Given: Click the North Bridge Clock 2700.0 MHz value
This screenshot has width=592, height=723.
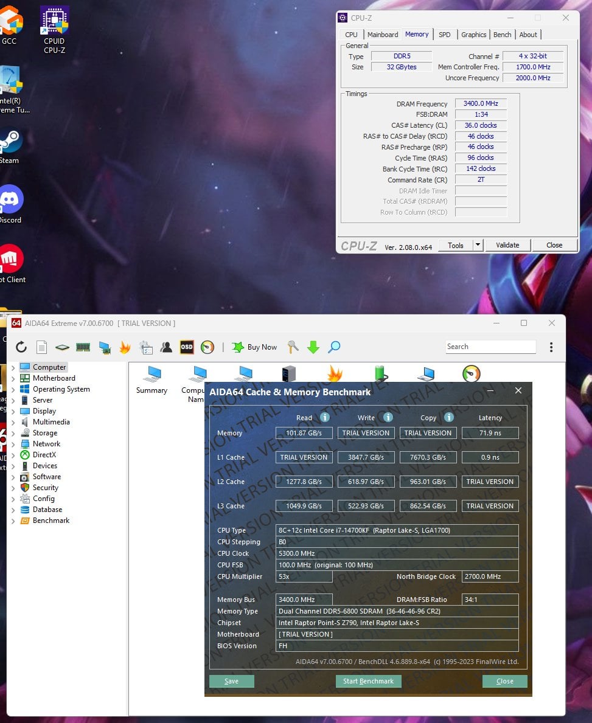Looking at the screenshot, I should [490, 576].
